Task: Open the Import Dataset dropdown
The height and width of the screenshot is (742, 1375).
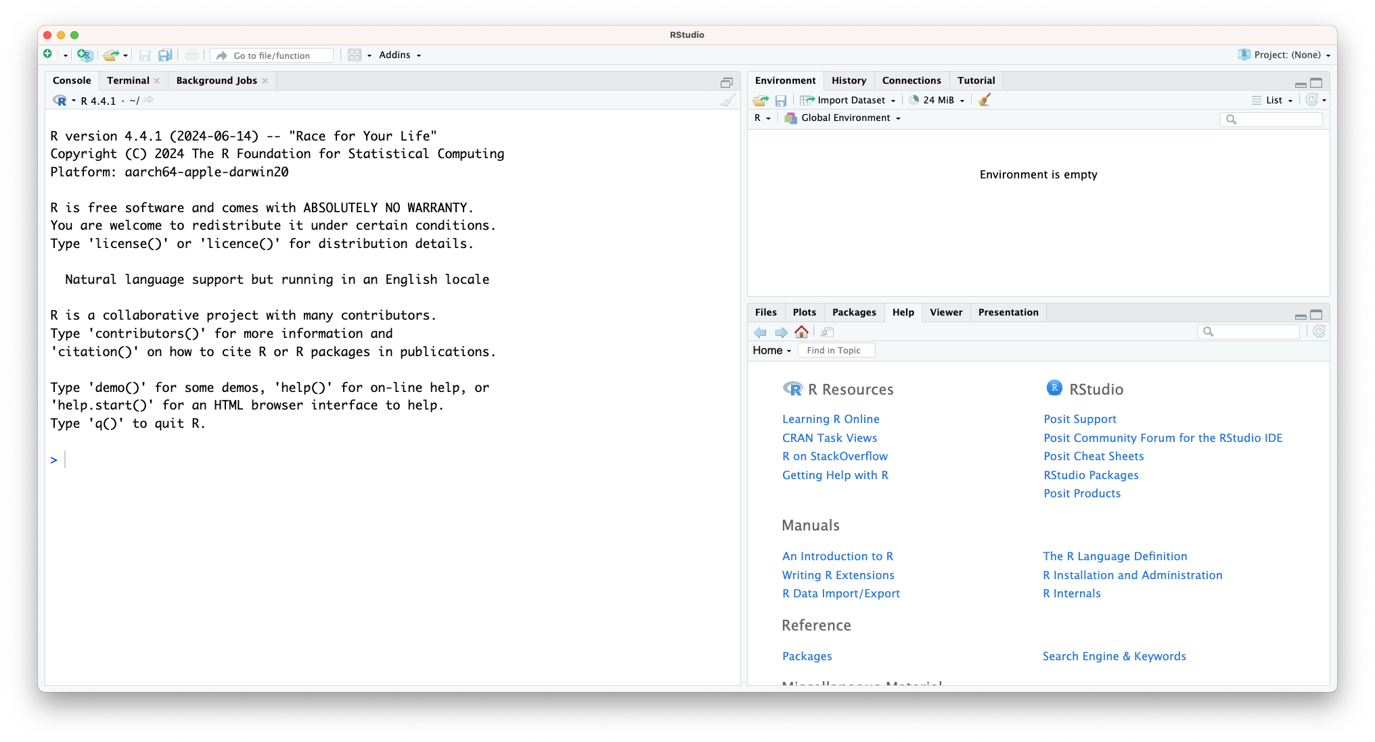Action: click(x=848, y=100)
